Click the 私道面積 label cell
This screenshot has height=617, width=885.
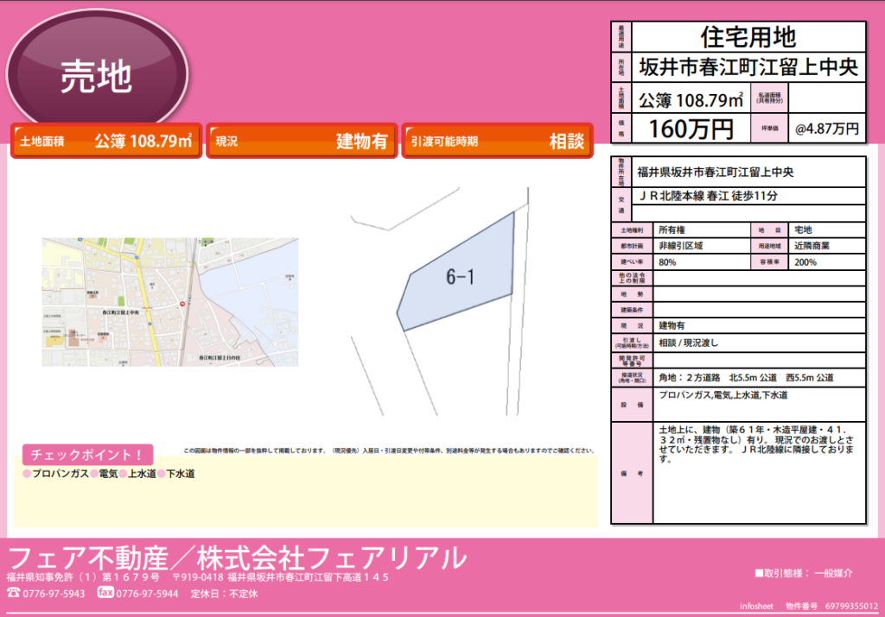(770, 98)
